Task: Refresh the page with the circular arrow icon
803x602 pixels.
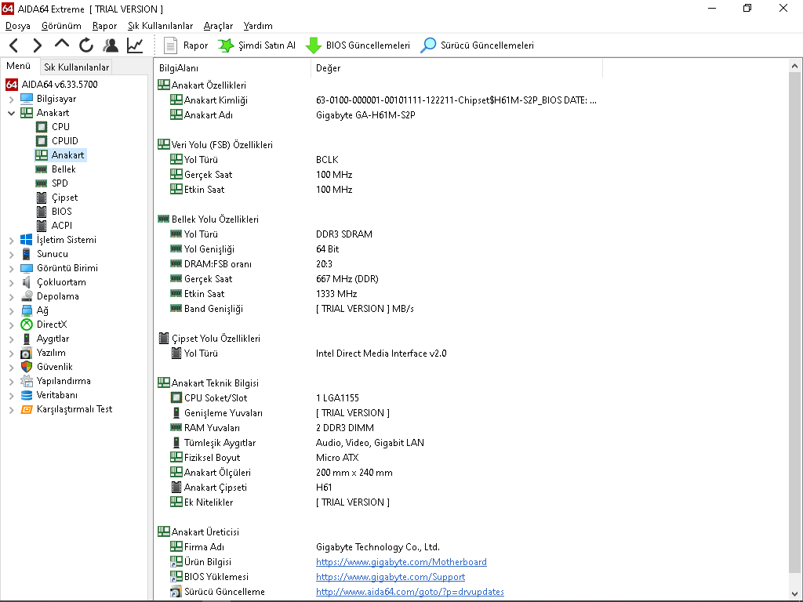Action: coord(86,45)
